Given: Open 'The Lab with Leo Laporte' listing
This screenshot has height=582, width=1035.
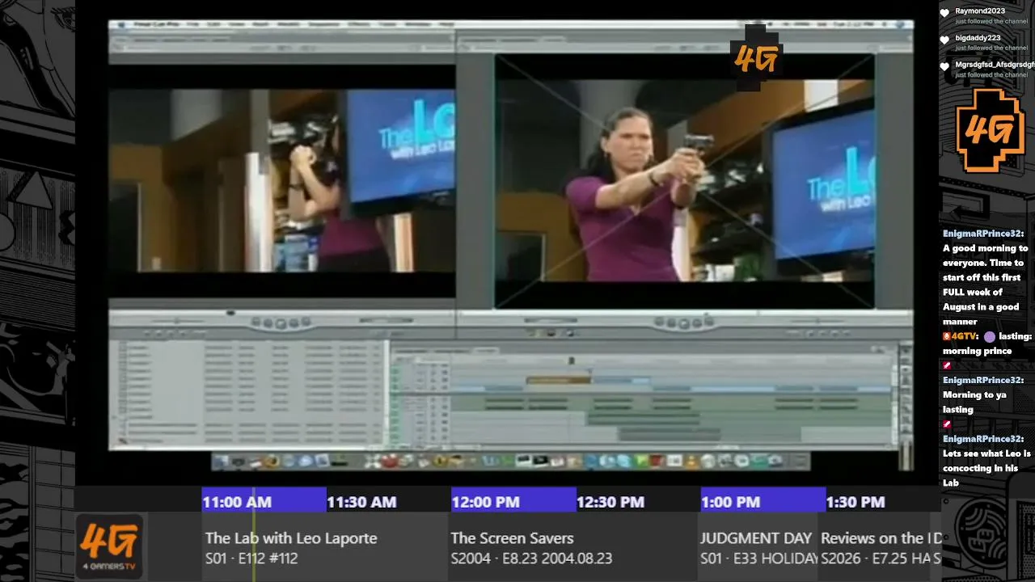Looking at the screenshot, I should [x=325, y=547].
